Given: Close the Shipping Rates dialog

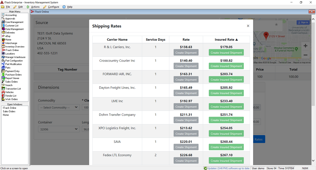Looking at the screenshot, I should 248,26.
